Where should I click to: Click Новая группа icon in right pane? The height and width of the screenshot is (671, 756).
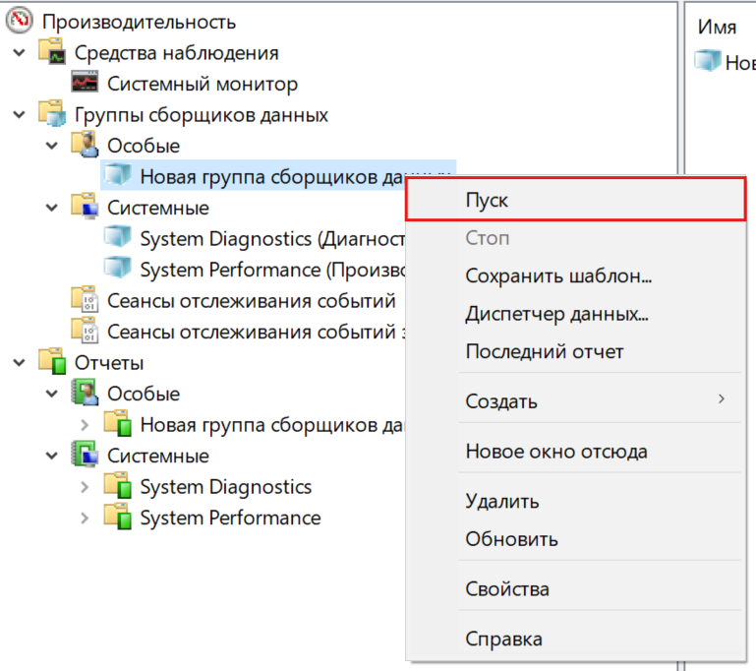click(708, 62)
